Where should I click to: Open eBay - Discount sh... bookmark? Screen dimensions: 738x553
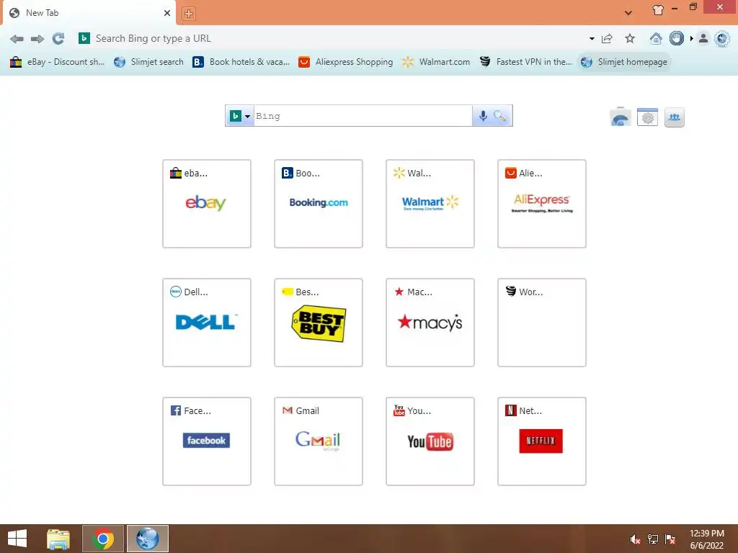[57, 62]
